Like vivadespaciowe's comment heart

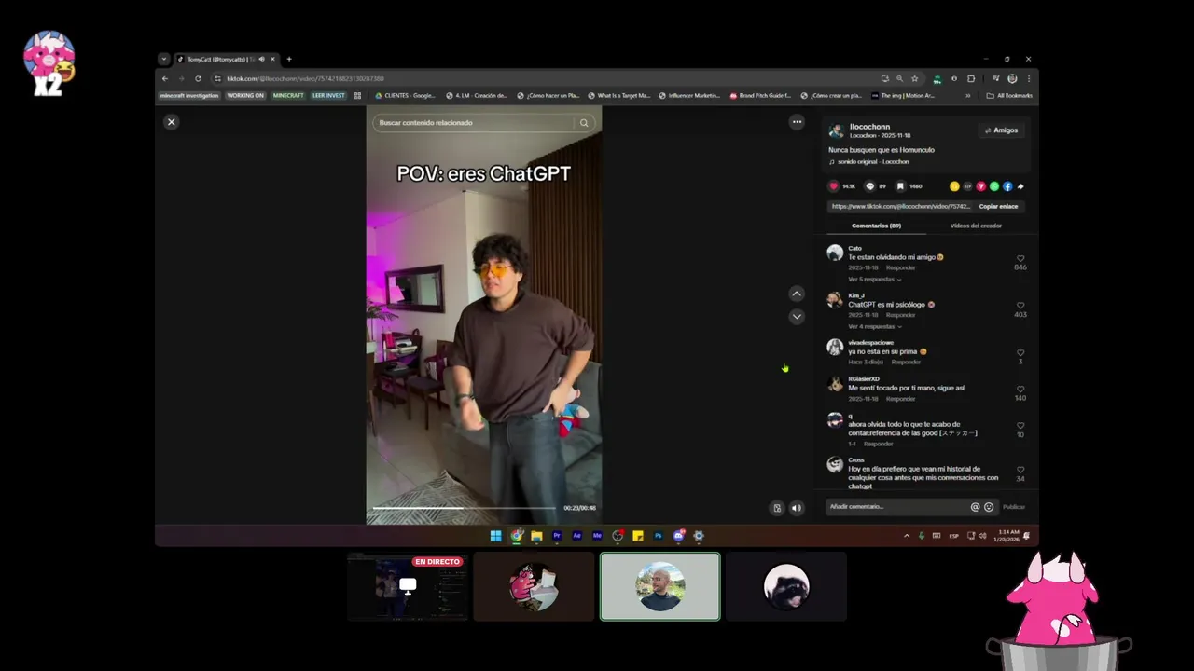point(1020,353)
